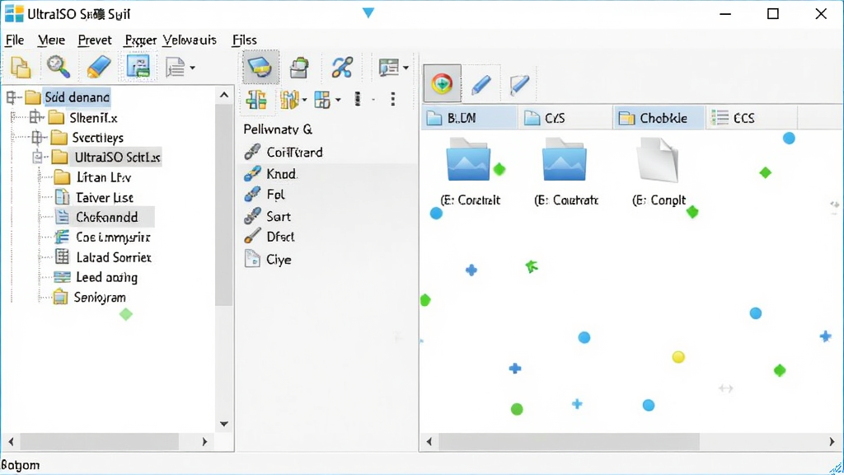Click the yellow grid toolbar icon
The image size is (844, 475).
tap(289, 100)
